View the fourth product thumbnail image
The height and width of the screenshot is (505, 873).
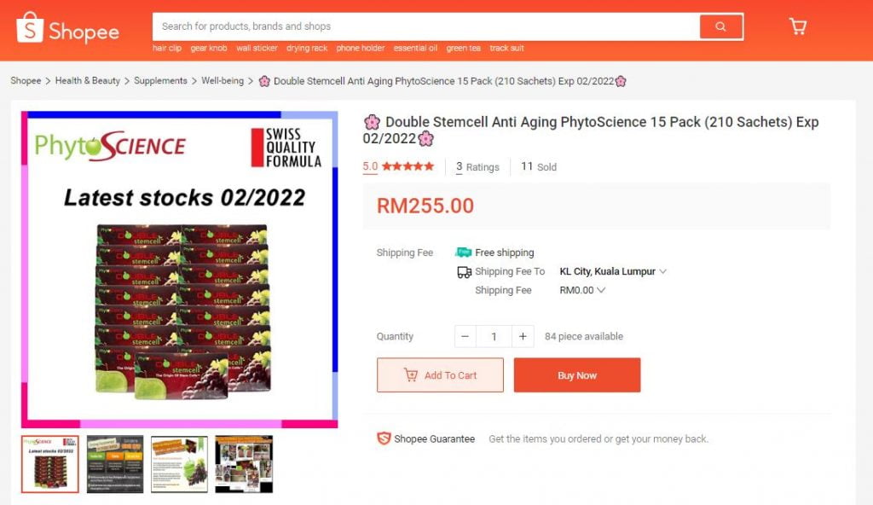coord(244,464)
